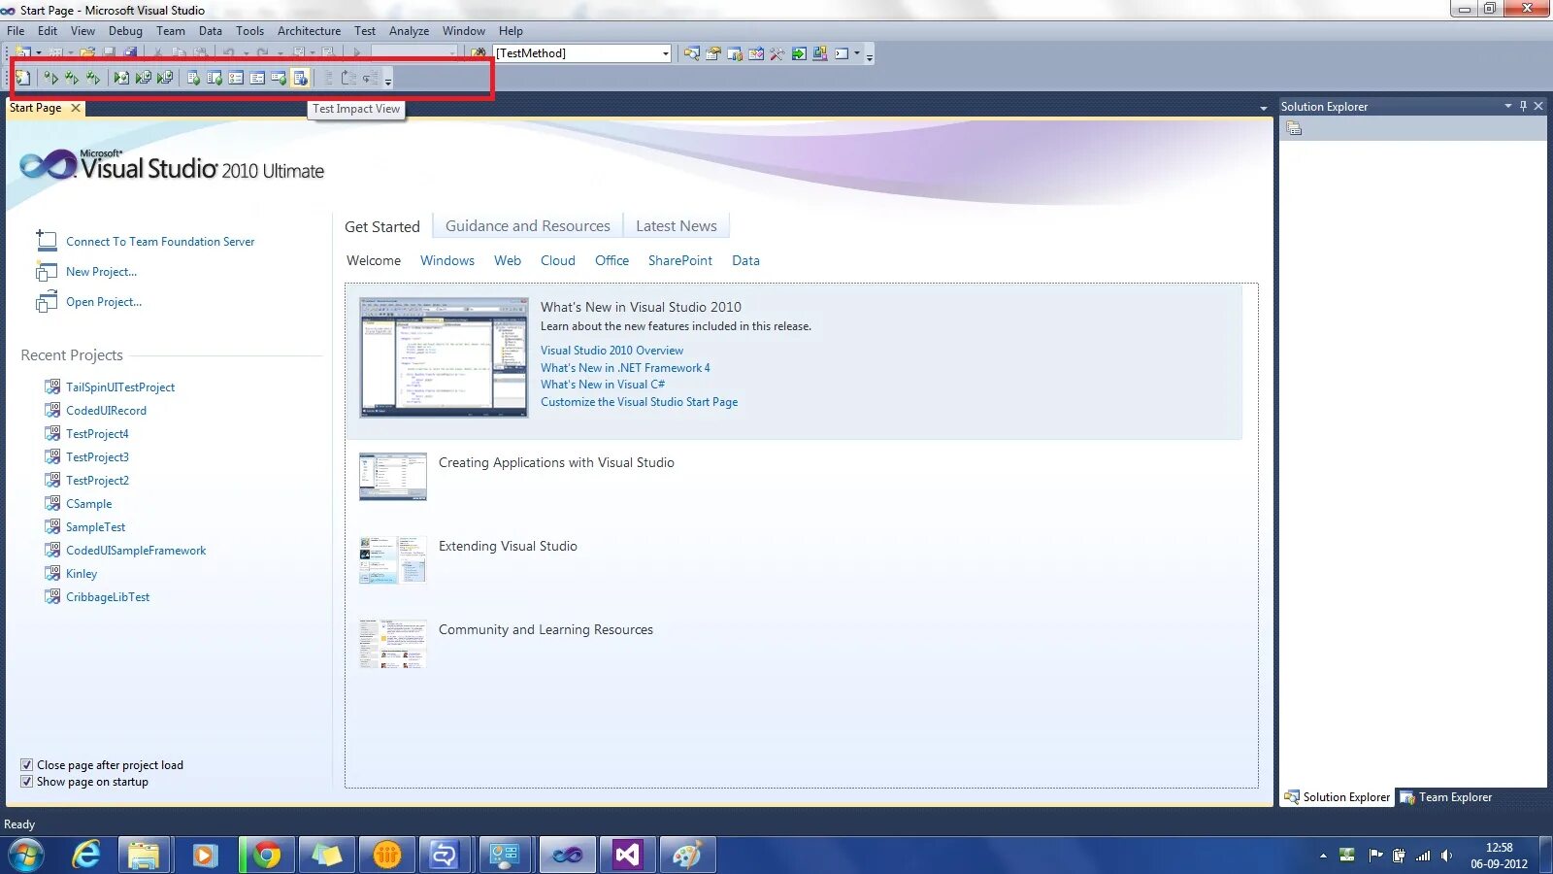This screenshot has height=874, width=1553.
Task: Toggle Close page after project load checkbox
Action: point(26,765)
